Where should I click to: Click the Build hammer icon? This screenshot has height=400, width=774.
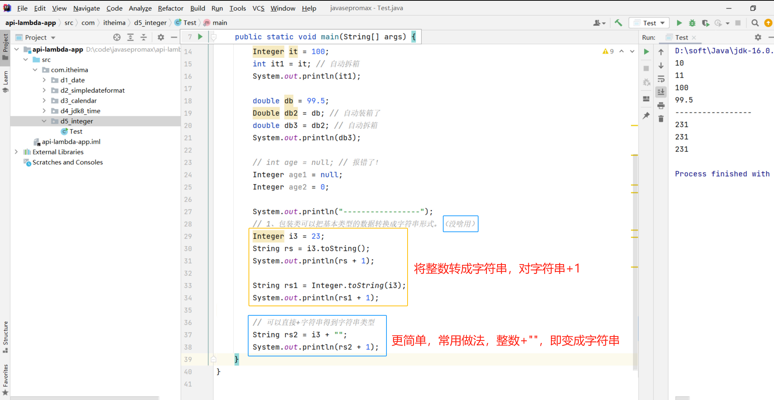(618, 23)
